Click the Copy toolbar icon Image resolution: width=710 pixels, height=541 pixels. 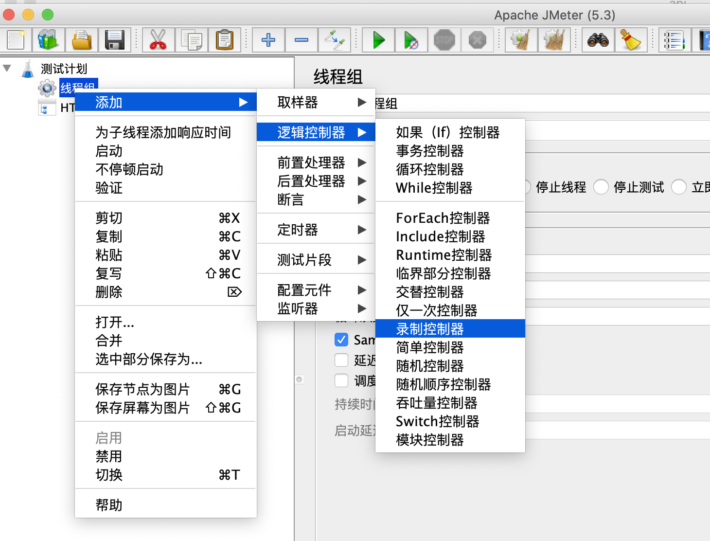[x=191, y=40]
